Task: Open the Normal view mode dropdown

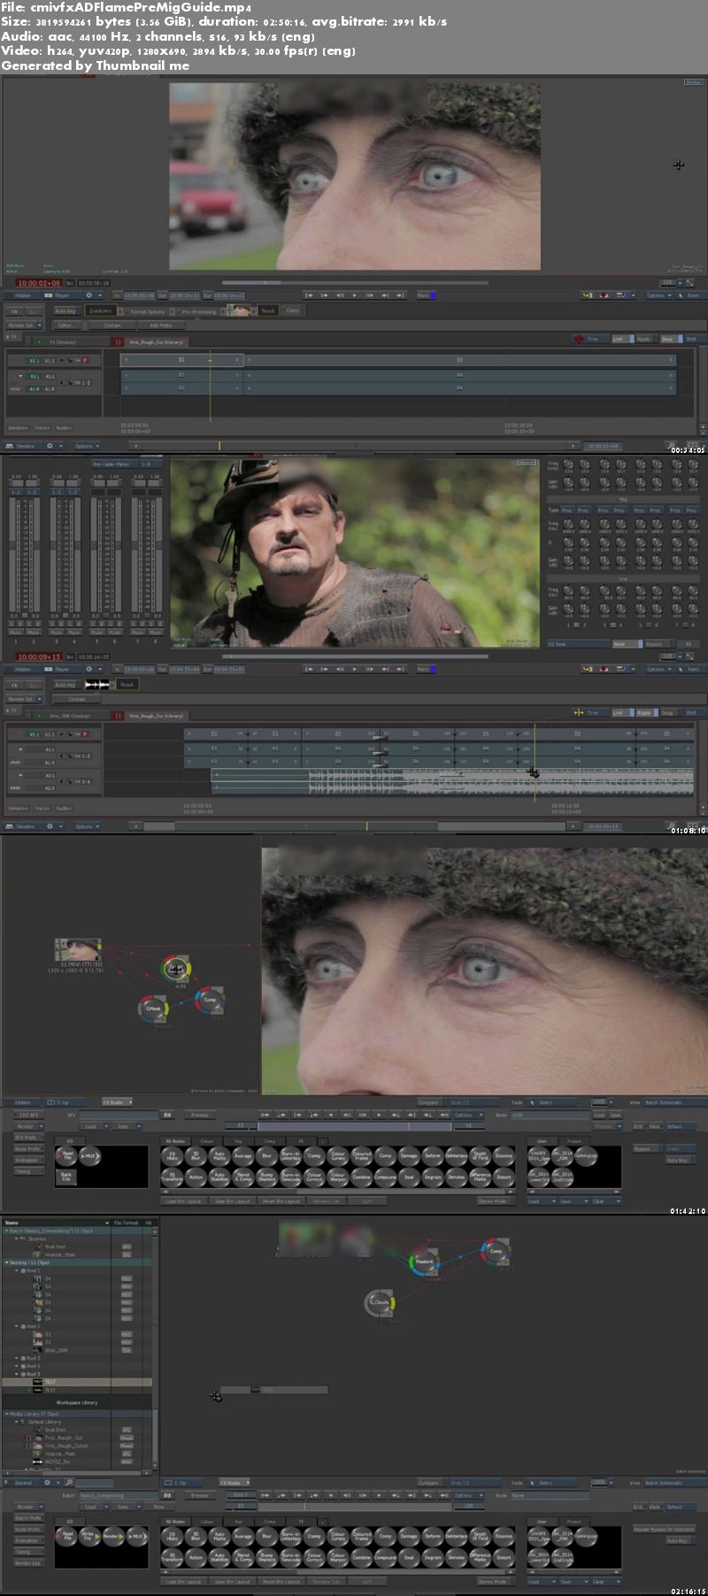Action: pos(23,1483)
